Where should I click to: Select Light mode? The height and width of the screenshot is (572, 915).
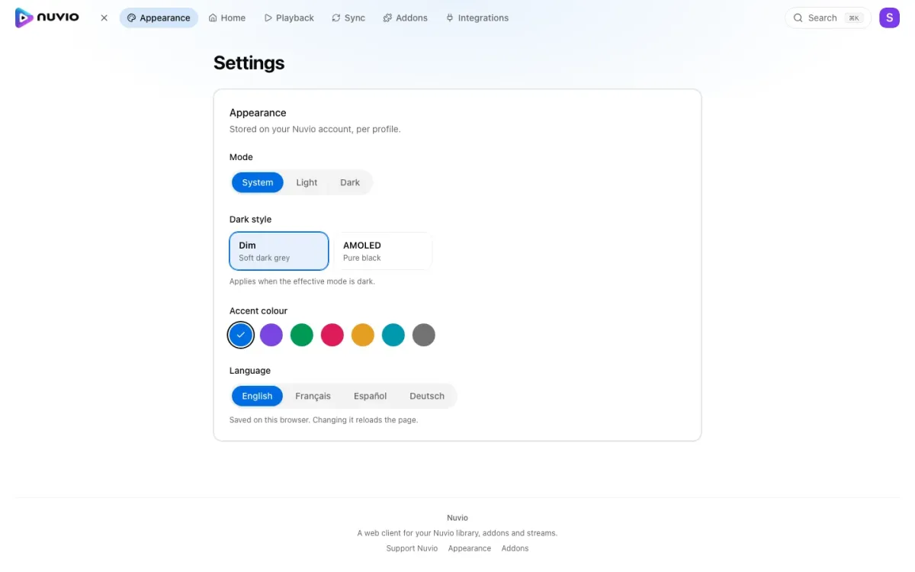coord(307,182)
